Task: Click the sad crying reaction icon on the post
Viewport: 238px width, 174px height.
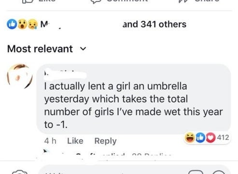Action: point(33,24)
